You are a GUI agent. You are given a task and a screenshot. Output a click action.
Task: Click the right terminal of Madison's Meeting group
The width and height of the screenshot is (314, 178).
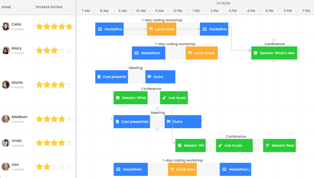(202, 119)
